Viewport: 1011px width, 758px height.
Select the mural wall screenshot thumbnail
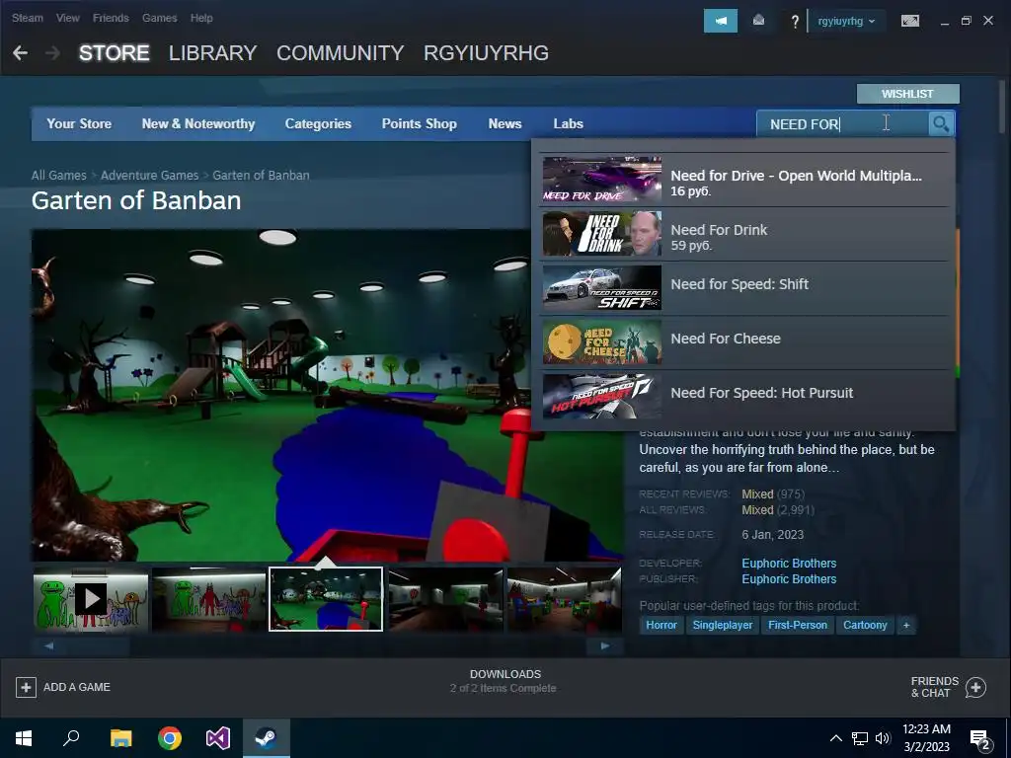pos(209,599)
